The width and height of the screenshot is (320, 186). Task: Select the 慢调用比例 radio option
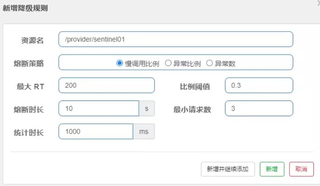120,63
